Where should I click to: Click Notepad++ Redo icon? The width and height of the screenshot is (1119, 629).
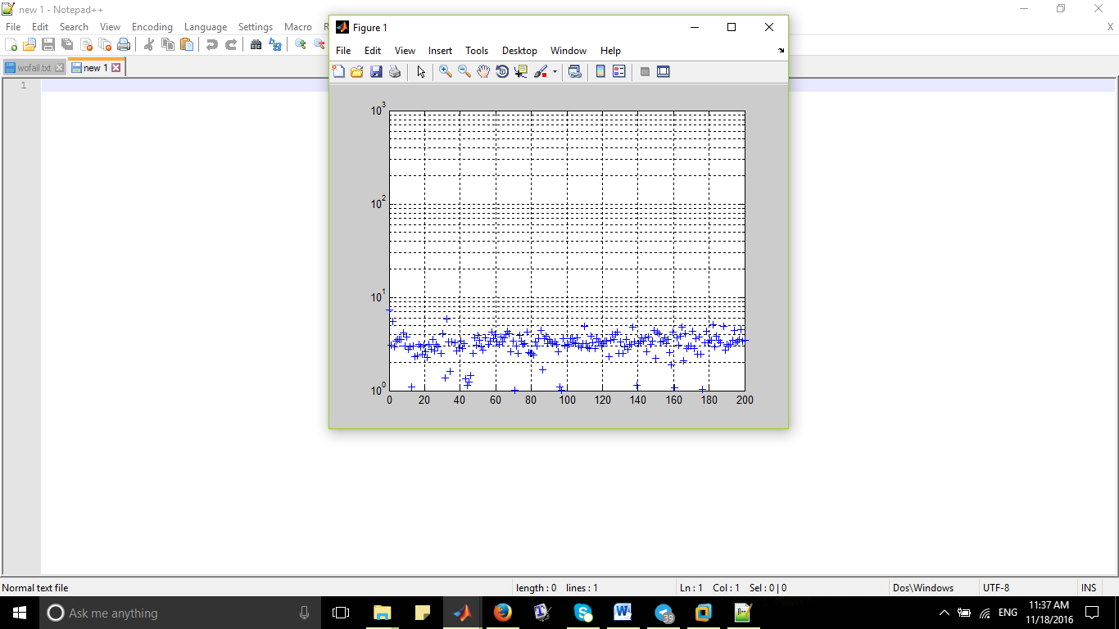click(231, 45)
